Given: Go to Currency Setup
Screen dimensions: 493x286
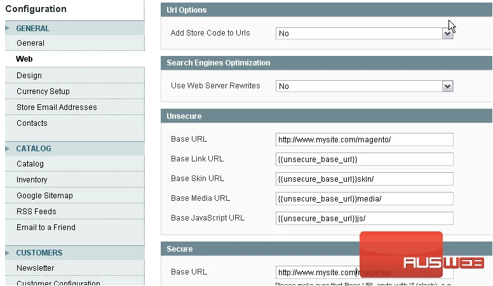Looking at the screenshot, I should (43, 92).
